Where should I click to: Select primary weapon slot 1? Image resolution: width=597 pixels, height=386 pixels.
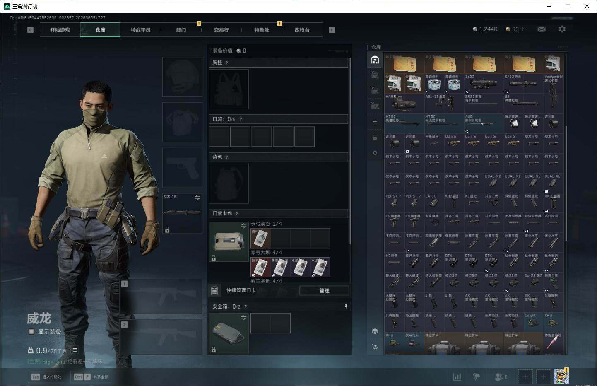161,297
